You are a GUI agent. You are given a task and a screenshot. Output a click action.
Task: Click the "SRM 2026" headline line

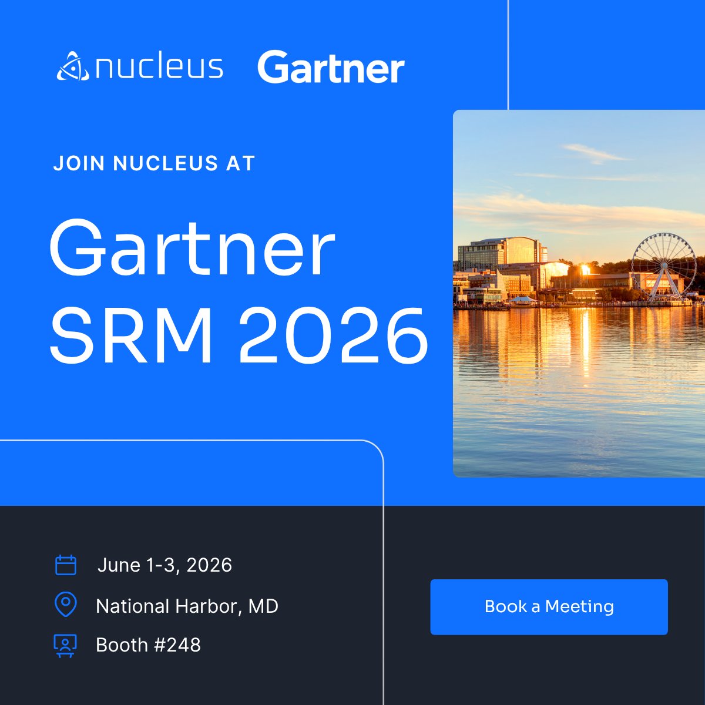coord(239,336)
